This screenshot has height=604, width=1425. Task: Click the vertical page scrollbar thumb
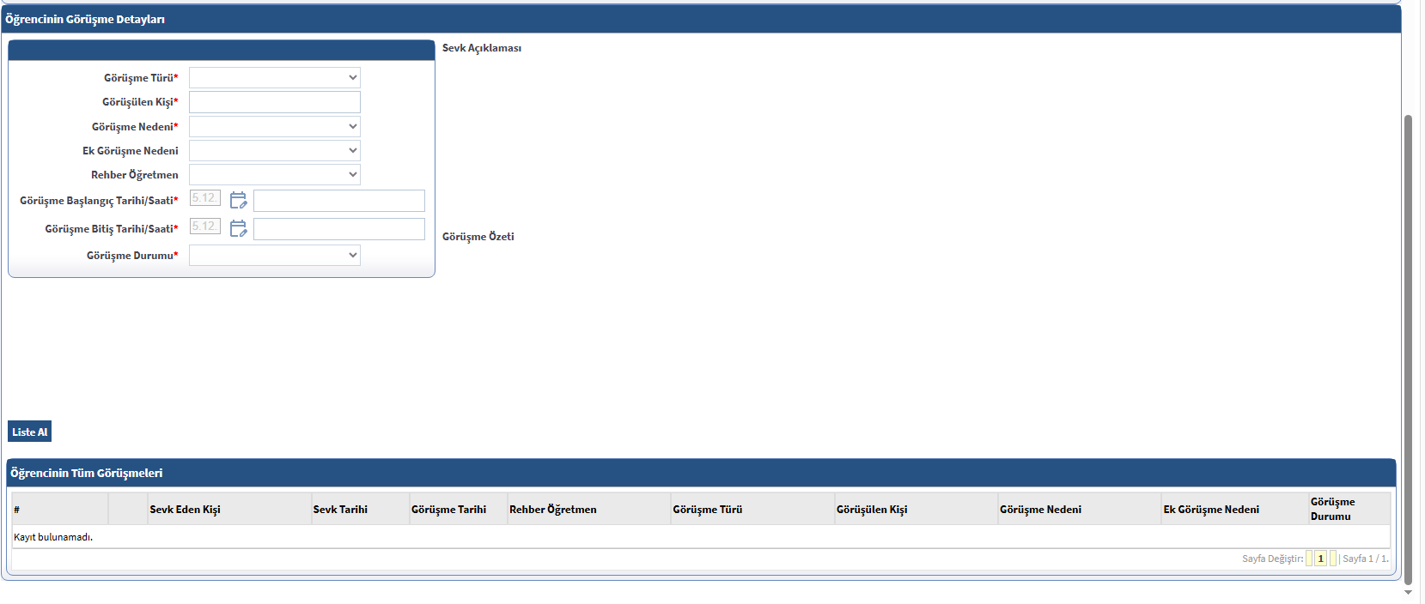point(1408,343)
